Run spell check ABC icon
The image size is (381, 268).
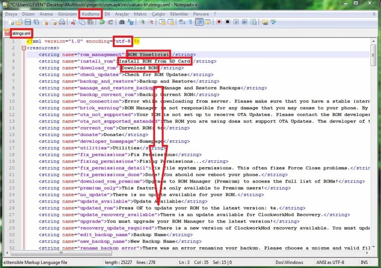coord(273,22)
